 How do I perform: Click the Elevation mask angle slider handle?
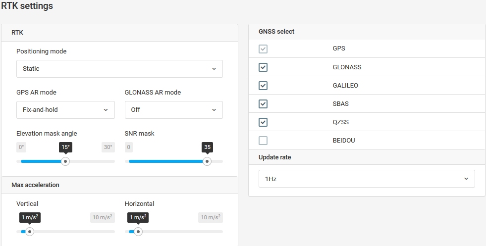point(65,161)
